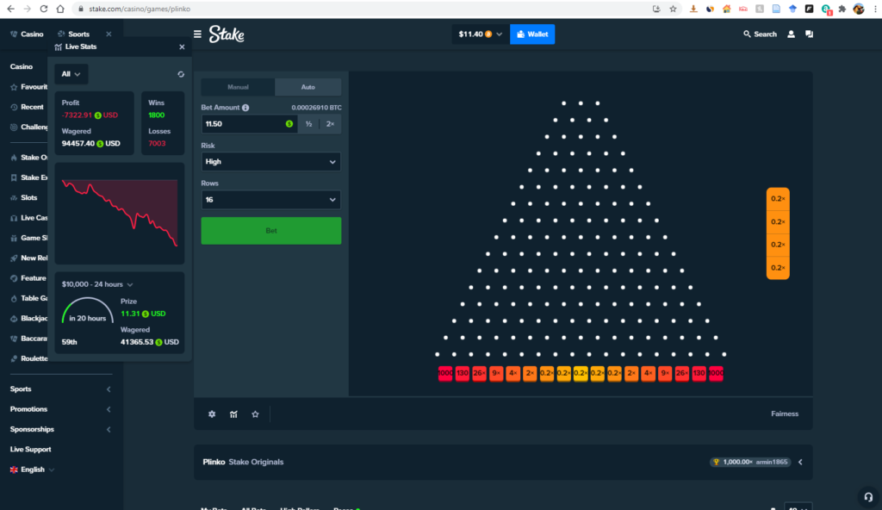Click Bet Amount info icon
Screen dimensions: 882x510
click(x=245, y=108)
